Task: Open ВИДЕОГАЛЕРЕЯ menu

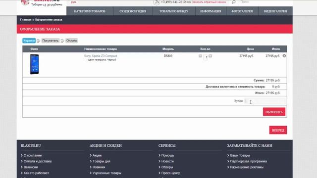Action: (275, 11)
